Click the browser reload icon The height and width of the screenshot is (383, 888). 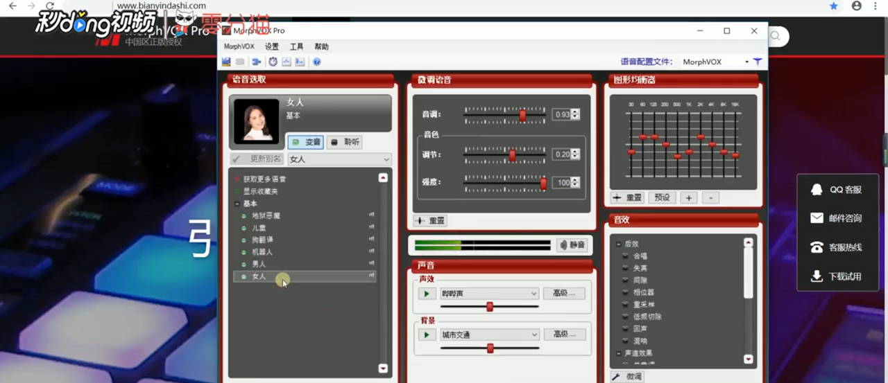click(x=50, y=6)
